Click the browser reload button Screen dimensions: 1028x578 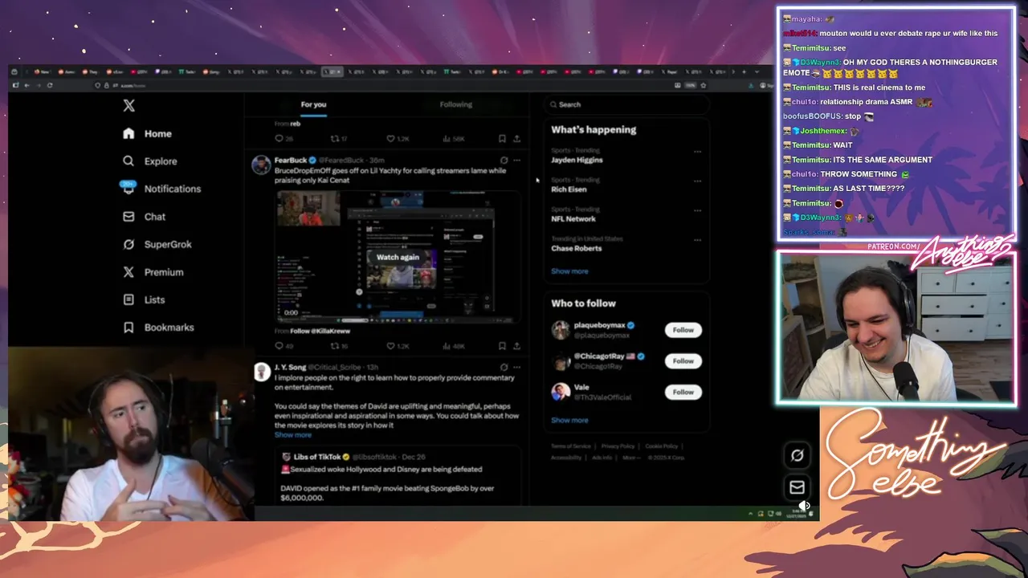tap(49, 85)
